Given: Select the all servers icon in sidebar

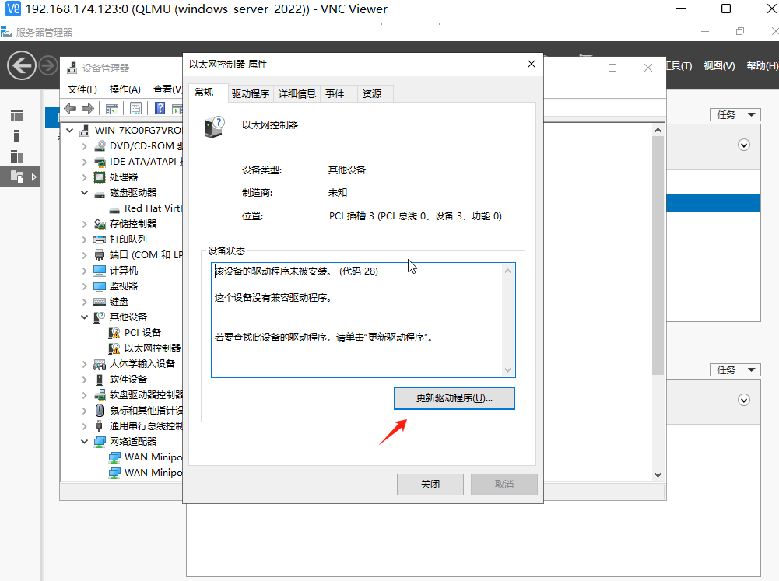Looking at the screenshot, I should coord(17,156).
